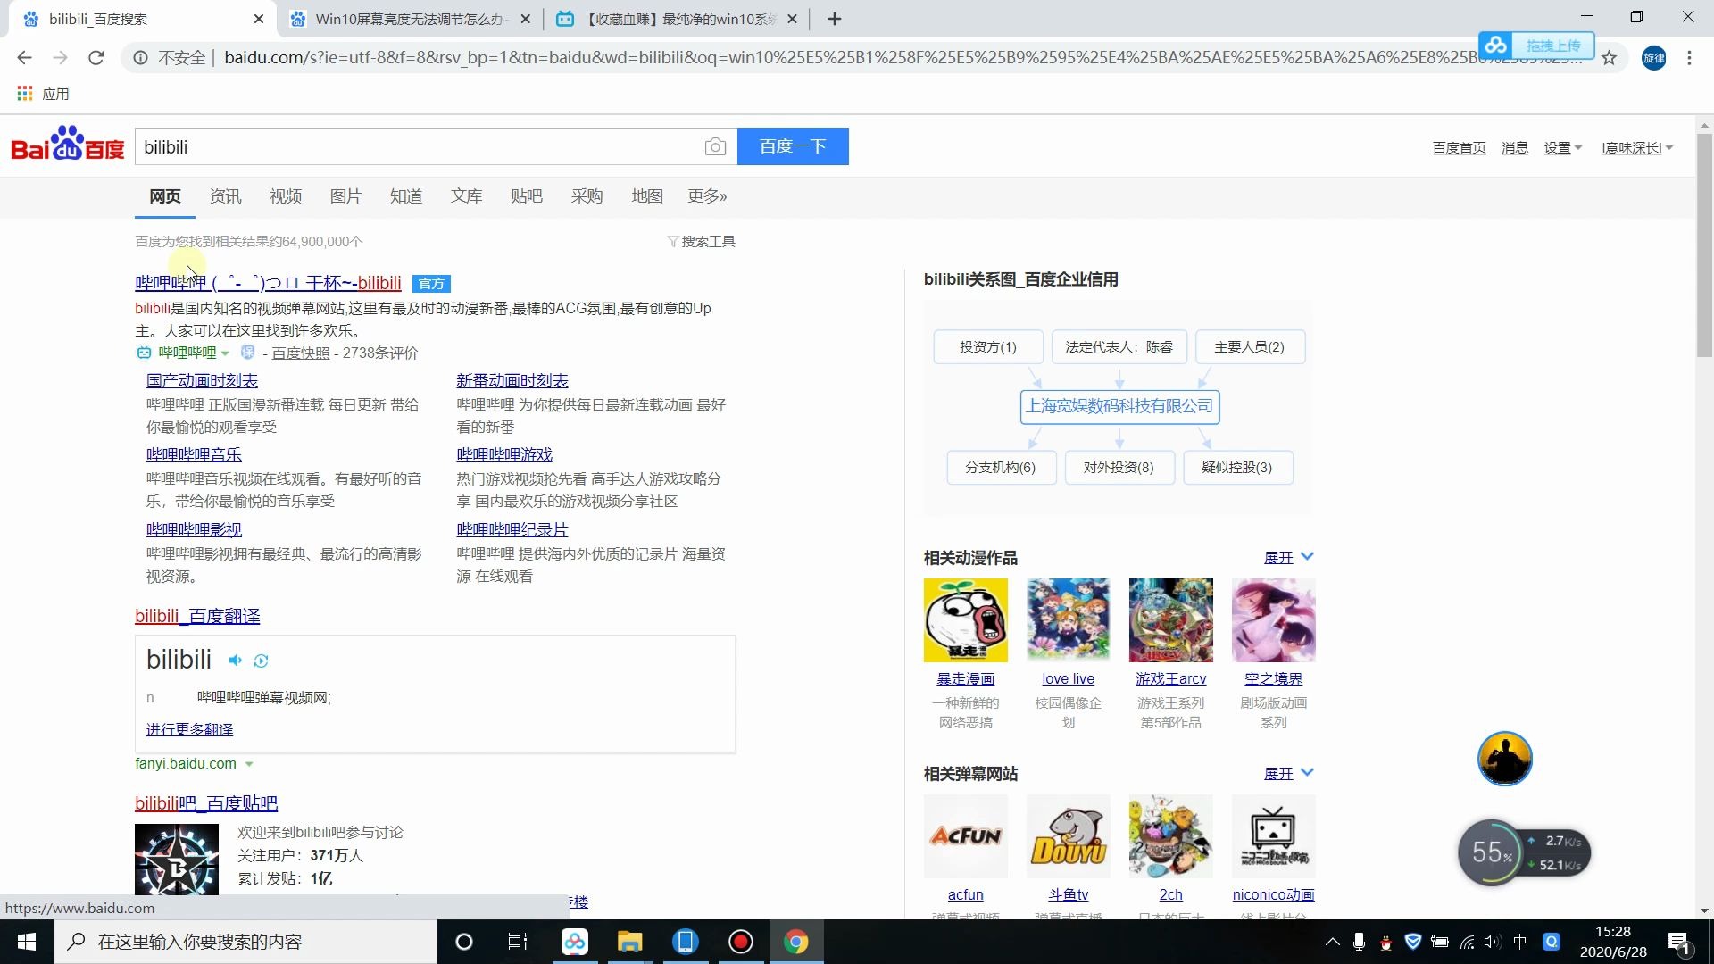
Task: Open the 进行更多翻译 link
Action: [189, 729]
